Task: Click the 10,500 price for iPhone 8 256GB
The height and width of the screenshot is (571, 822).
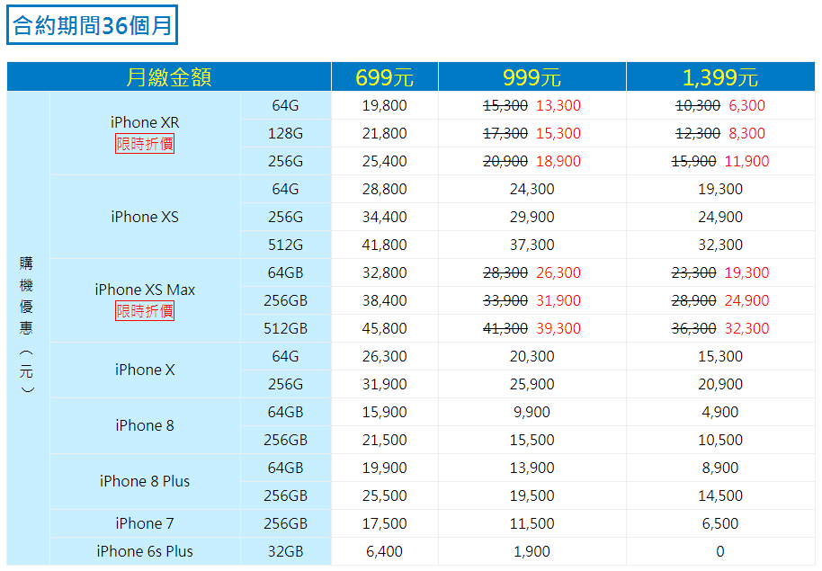Action: (x=720, y=440)
